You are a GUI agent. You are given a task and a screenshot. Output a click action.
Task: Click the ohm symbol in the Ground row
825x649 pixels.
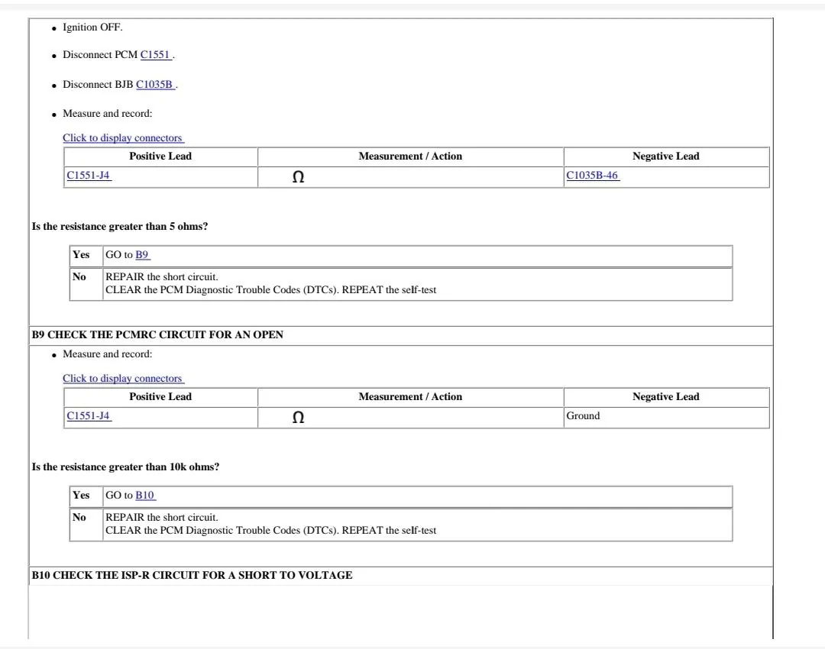click(x=298, y=418)
